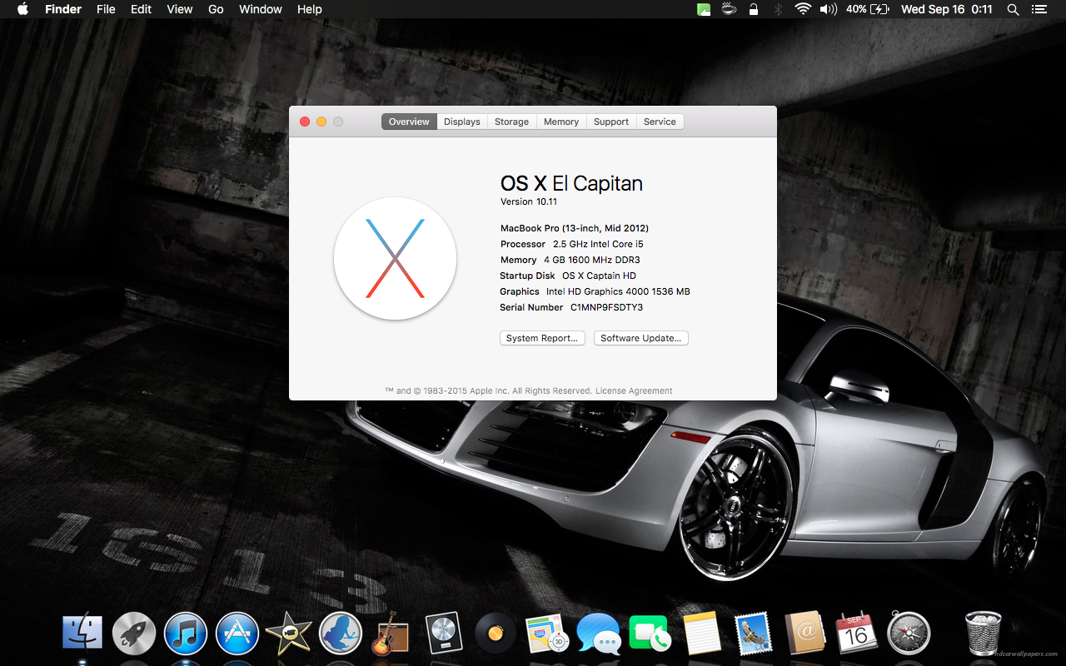Viewport: 1066px width, 666px height.
Task: Close the About This Mac window
Action: coord(305,122)
